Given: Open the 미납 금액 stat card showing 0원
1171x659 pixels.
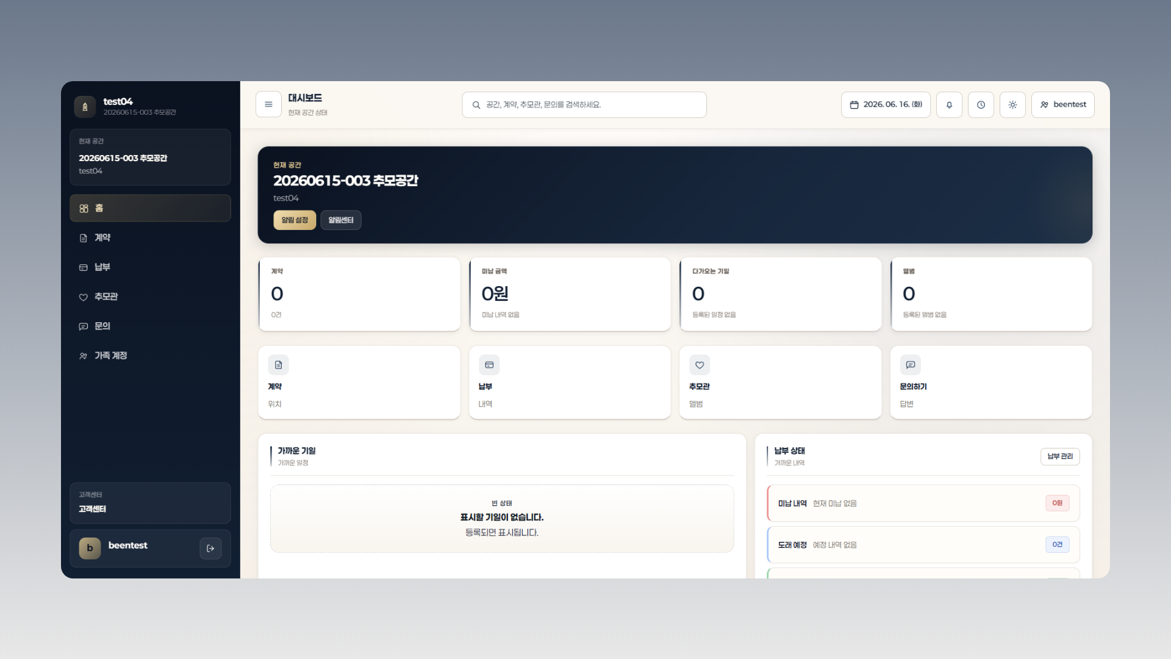Looking at the screenshot, I should click(570, 294).
